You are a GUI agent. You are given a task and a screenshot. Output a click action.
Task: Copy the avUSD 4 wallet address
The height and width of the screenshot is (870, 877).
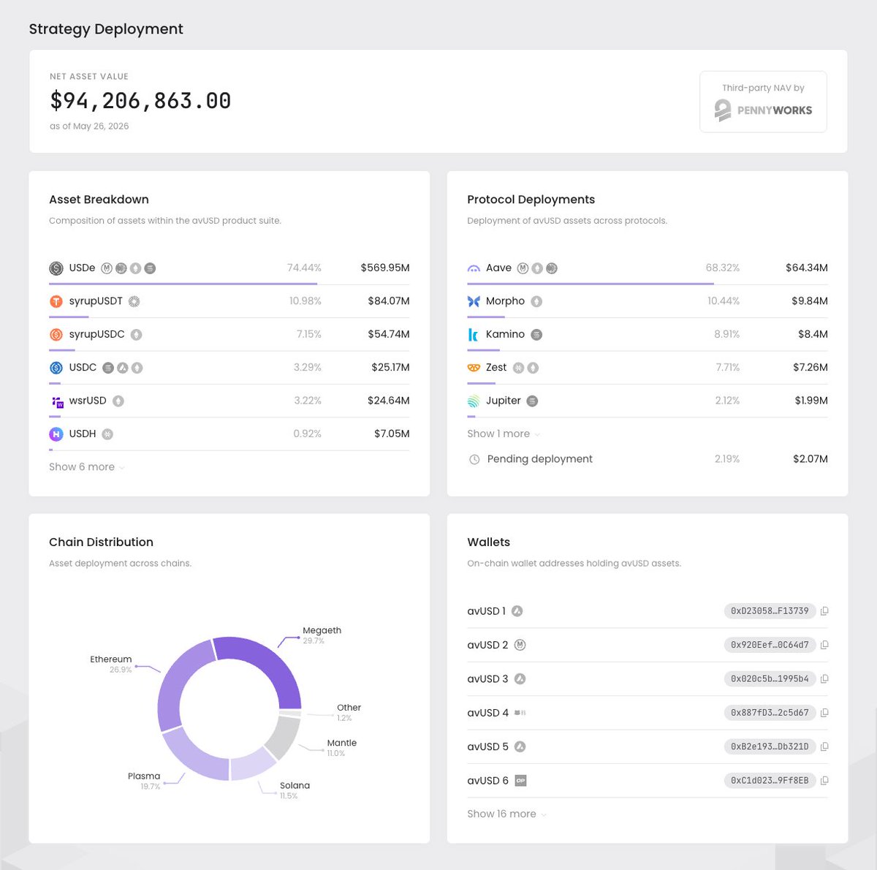pos(824,713)
